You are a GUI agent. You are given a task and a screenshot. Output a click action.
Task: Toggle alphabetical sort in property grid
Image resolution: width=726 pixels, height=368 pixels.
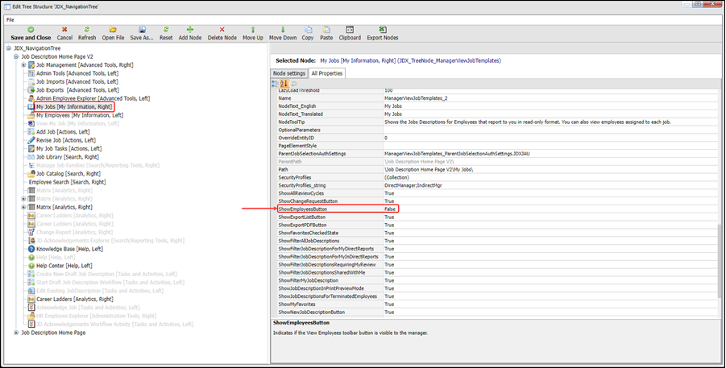click(284, 84)
